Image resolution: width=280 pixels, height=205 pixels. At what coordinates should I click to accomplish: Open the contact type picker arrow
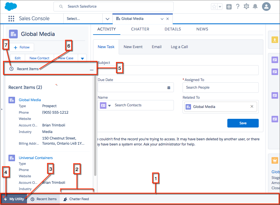click(109, 105)
